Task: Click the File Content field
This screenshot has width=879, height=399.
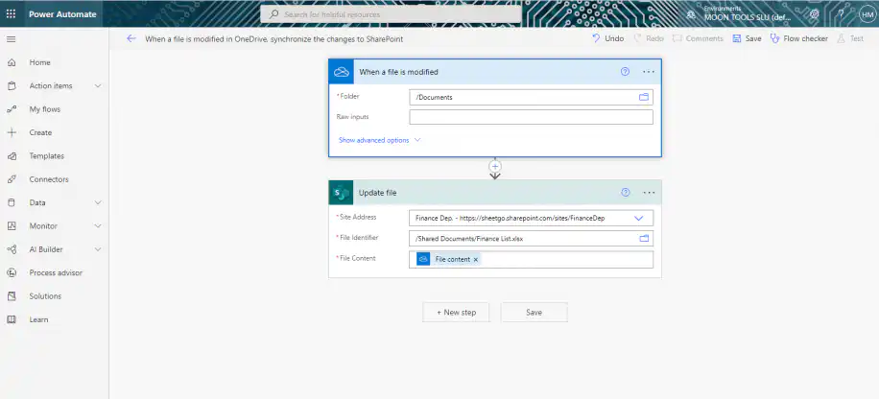Action: 531,260
